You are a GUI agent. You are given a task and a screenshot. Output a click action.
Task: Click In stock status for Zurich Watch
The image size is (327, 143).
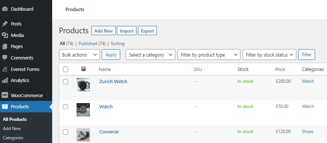246,81
